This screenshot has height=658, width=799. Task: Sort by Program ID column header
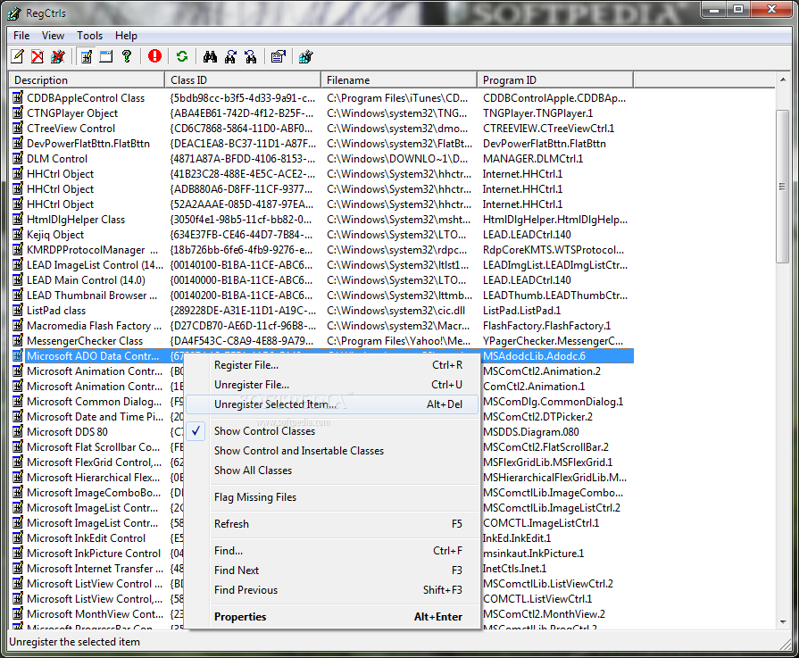click(555, 80)
